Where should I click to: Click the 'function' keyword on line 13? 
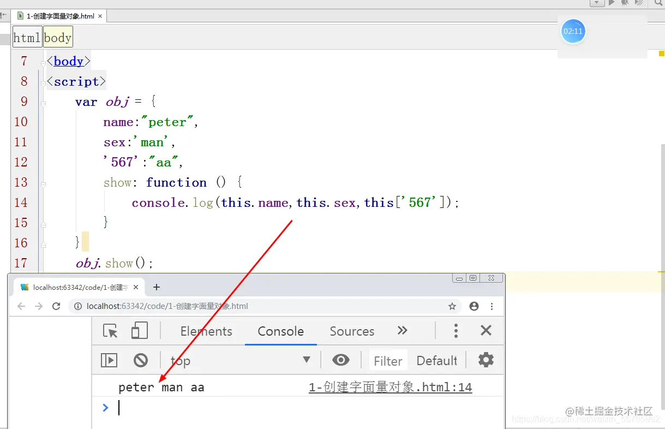[x=176, y=182]
